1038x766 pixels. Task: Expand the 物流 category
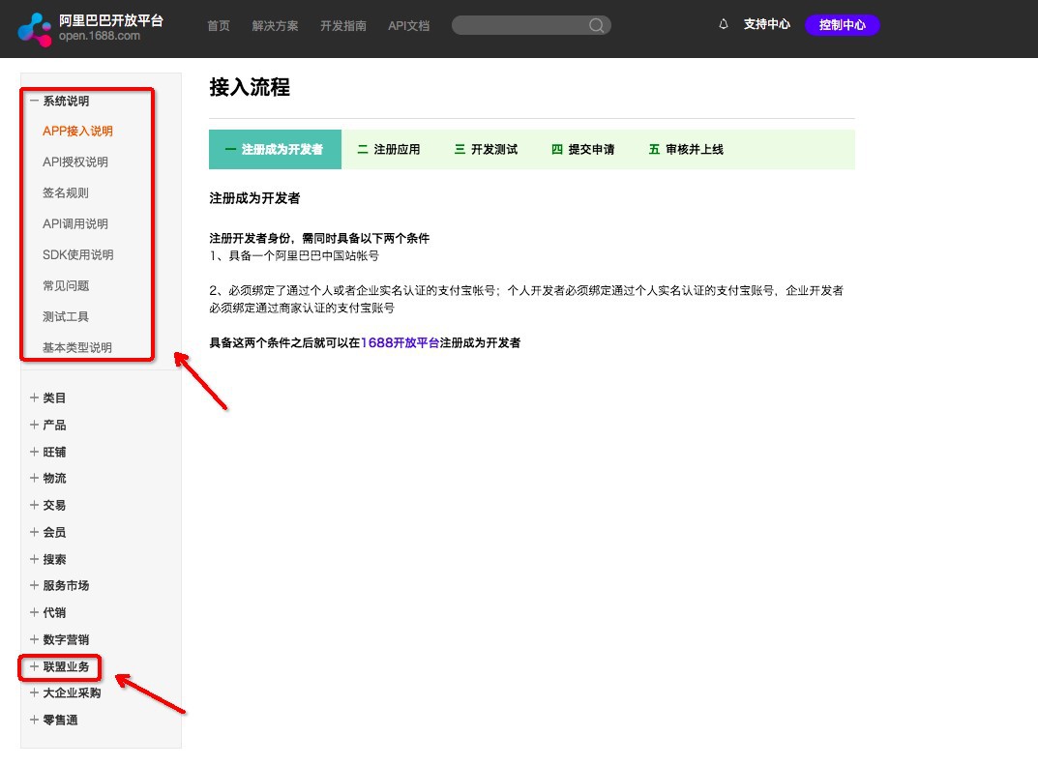click(x=47, y=478)
